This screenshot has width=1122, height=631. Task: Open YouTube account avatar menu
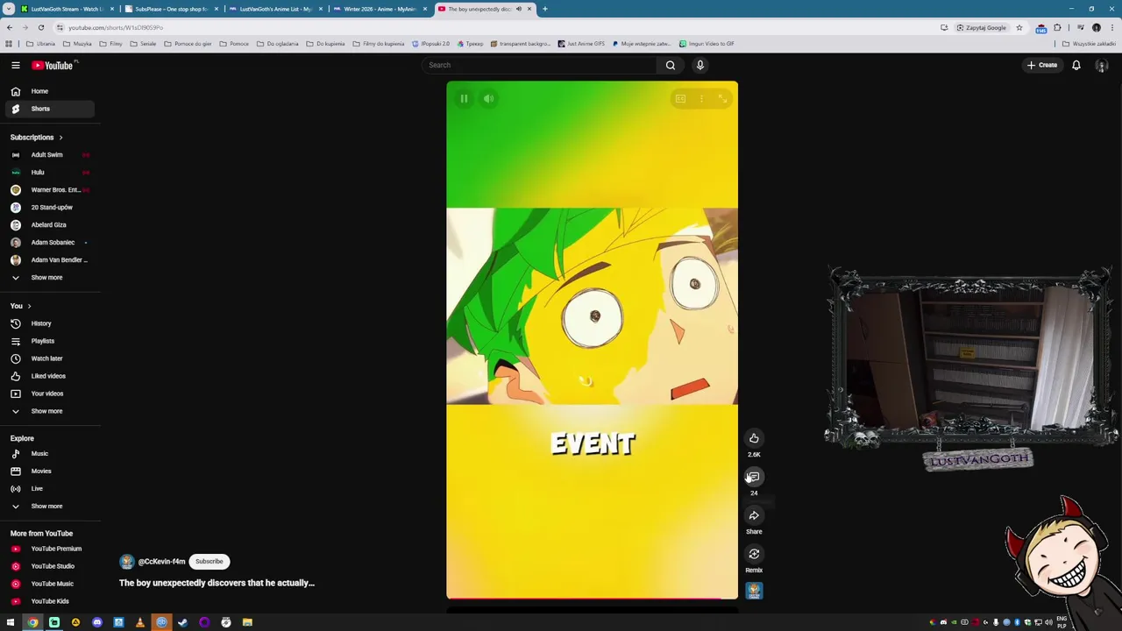[1102, 66]
